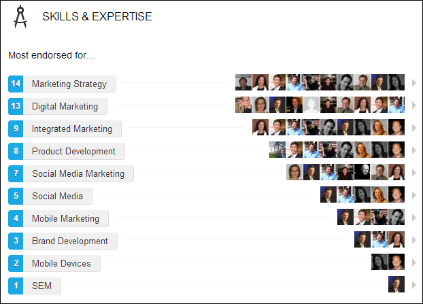Click the first endorser photo for Mobile Devices
423x304 pixels.
pyautogui.click(x=379, y=263)
